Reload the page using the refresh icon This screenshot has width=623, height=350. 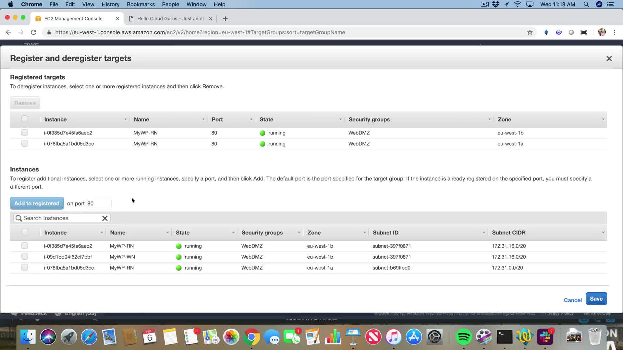point(33,32)
